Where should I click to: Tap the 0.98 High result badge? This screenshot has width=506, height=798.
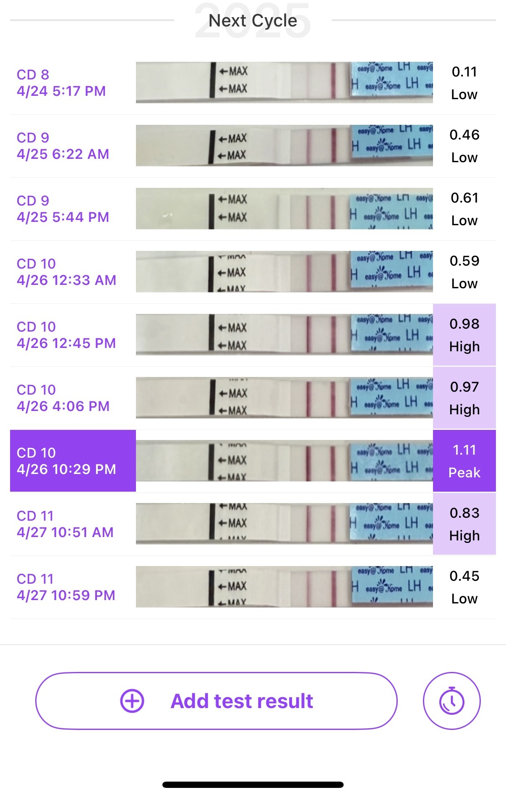pos(464,335)
